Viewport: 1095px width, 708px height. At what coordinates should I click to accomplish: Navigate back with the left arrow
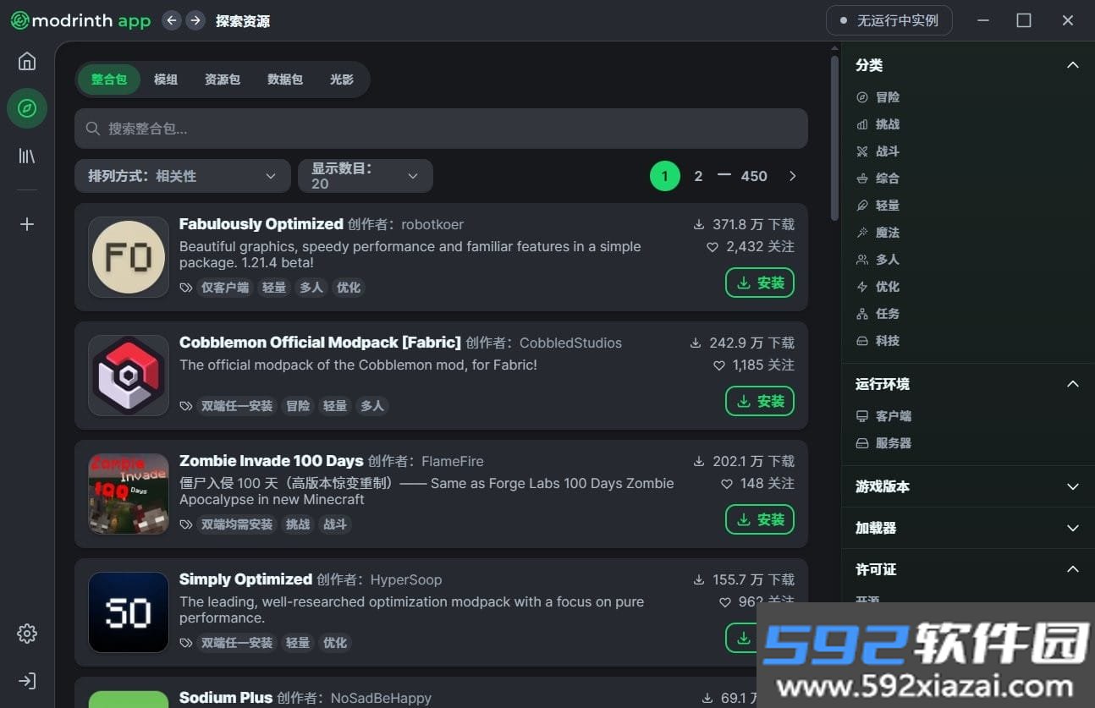(172, 20)
